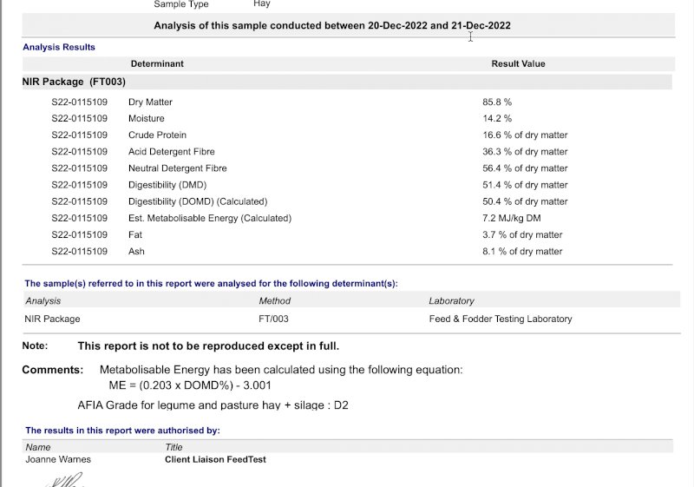Viewport: 694px width, 487px height.
Task: Select the NIR Package (FT003) group row
Action: (74, 82)
